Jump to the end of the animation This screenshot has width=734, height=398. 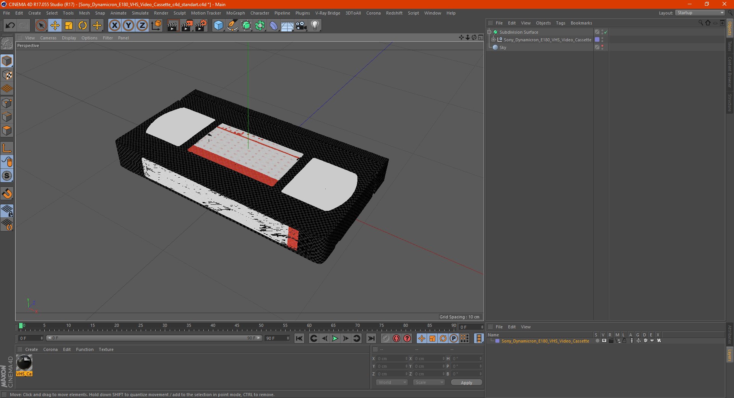pos(371,338)
